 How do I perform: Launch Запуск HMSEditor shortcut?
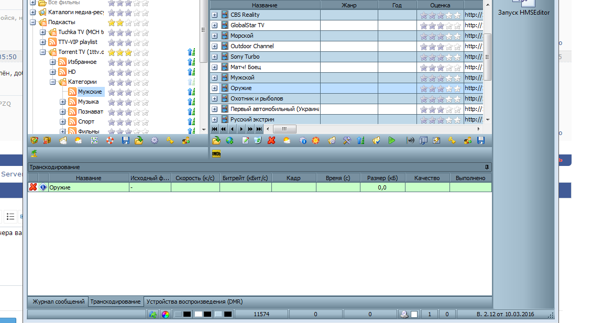click(x=524, y=9)
